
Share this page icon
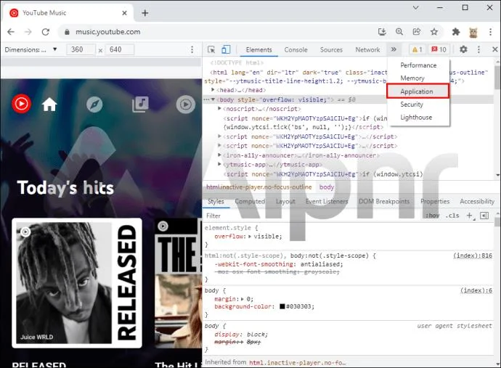click(417, 32)
